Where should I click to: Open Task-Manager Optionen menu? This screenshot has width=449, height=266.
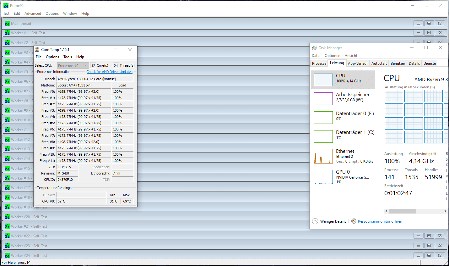333,56
